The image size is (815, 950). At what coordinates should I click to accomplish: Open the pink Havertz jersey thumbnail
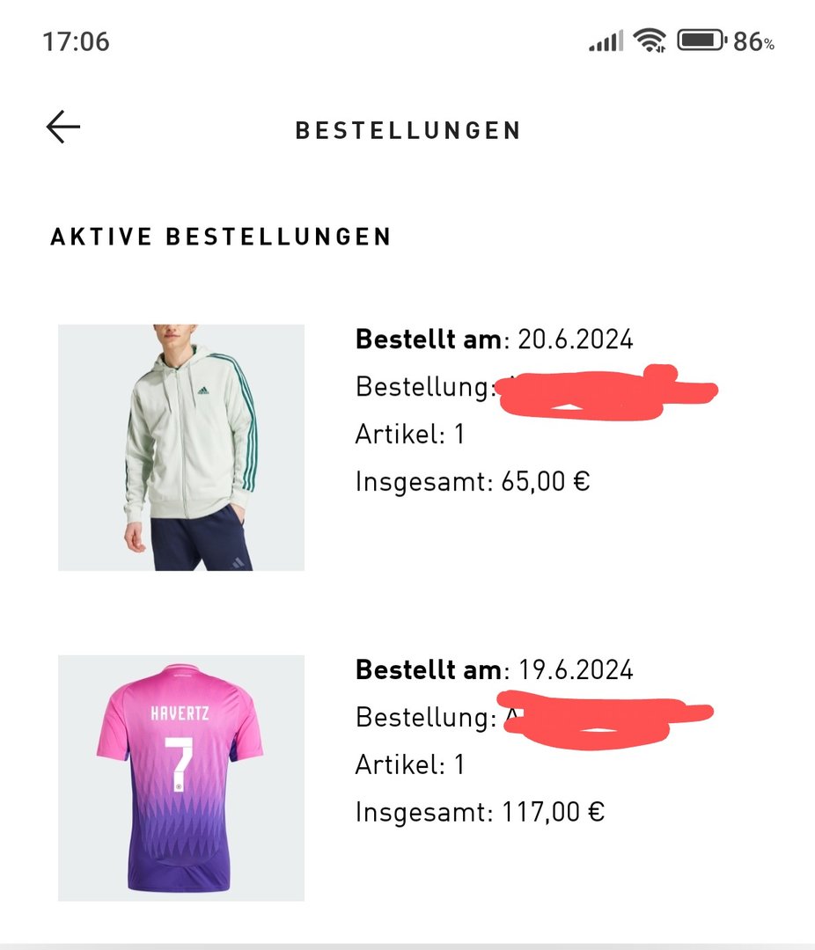click(x=181, y=778)
